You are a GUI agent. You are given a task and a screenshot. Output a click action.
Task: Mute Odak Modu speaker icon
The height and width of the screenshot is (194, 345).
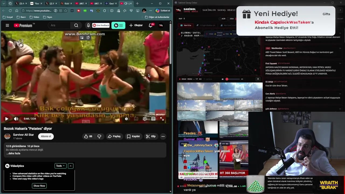point(223,79)
